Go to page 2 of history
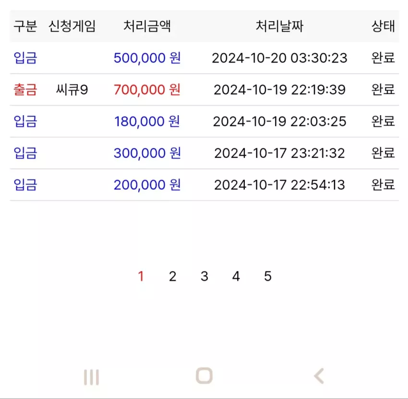The width and height of the screenshot is (408, 399). [x=172, y=276]
